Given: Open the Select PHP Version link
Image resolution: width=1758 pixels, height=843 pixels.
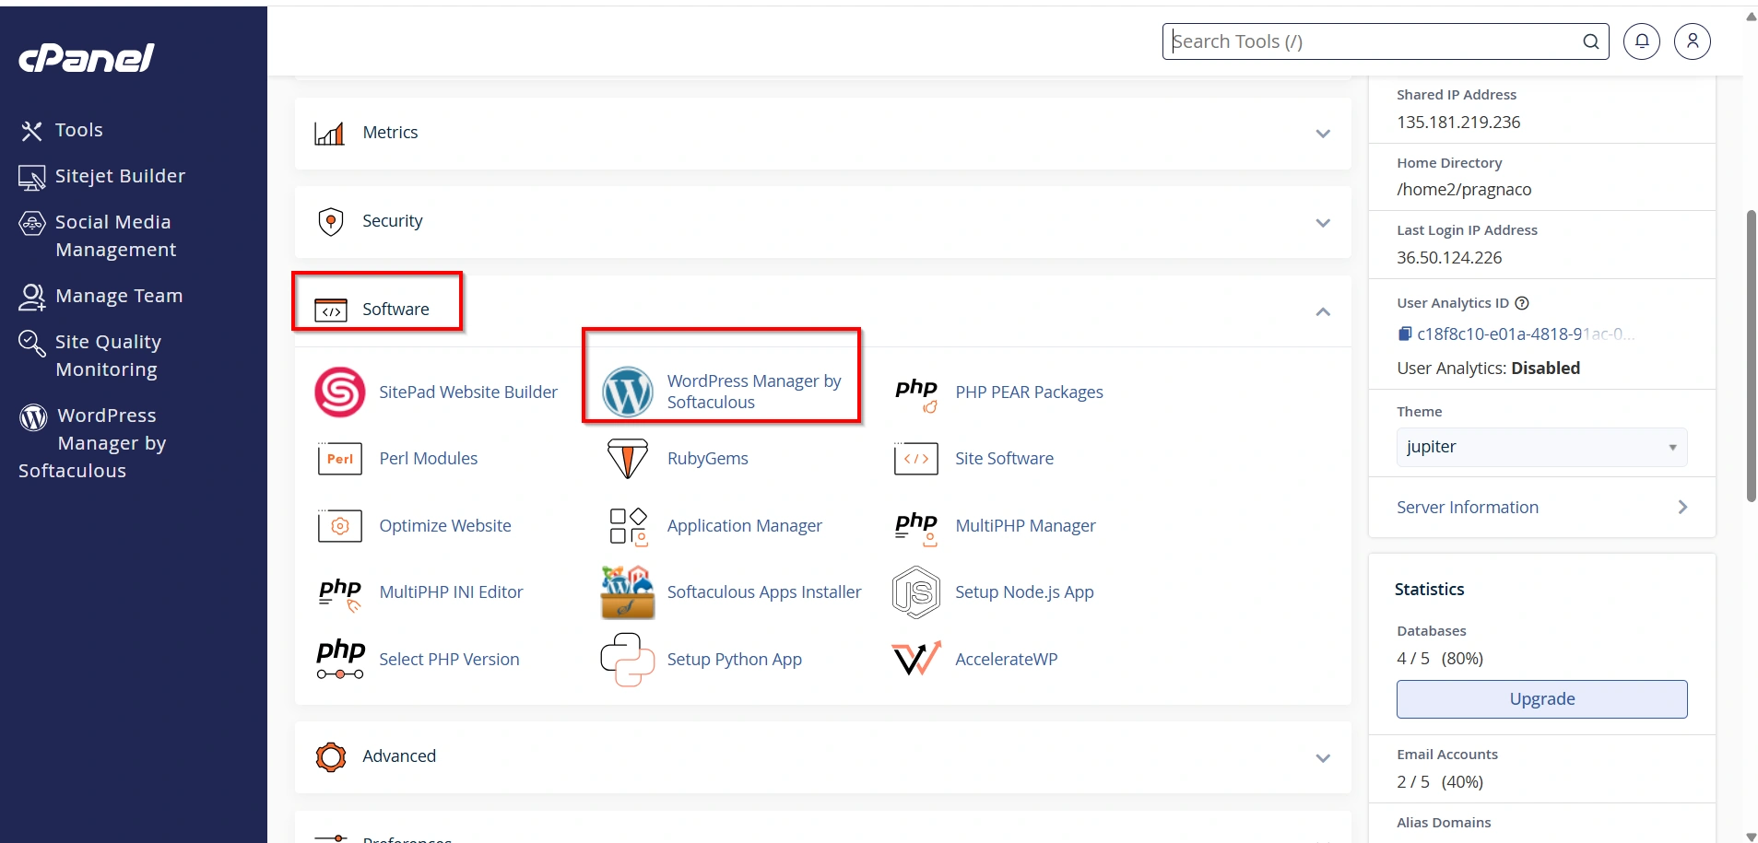Looking at the screenshot, I should pyautogui.click(x=449, y=660).
